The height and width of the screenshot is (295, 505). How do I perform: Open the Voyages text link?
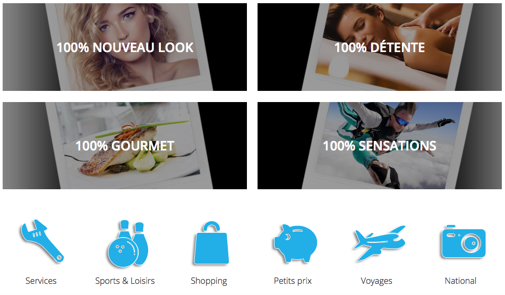(376, 281)
